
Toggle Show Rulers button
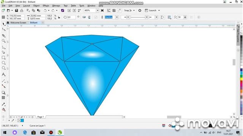tap(109, 11)
